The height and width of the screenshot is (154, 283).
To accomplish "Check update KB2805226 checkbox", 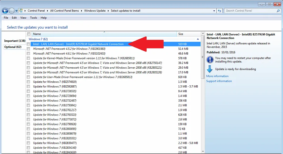I will coord(28,72).
